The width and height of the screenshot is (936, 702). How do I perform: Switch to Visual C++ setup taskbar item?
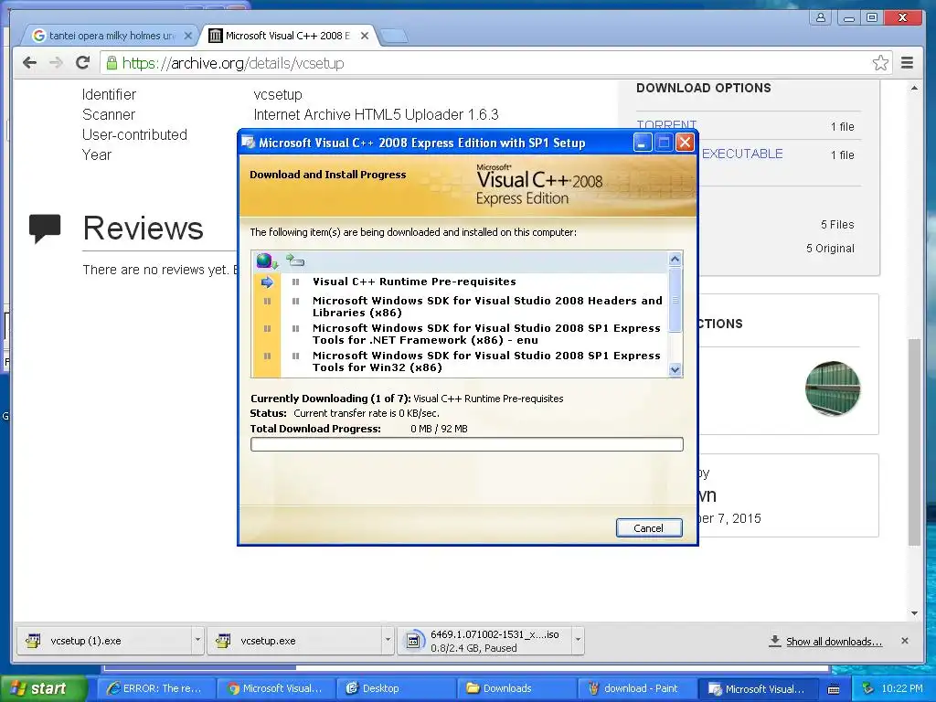pyautogui.click(x=756, y=688)
